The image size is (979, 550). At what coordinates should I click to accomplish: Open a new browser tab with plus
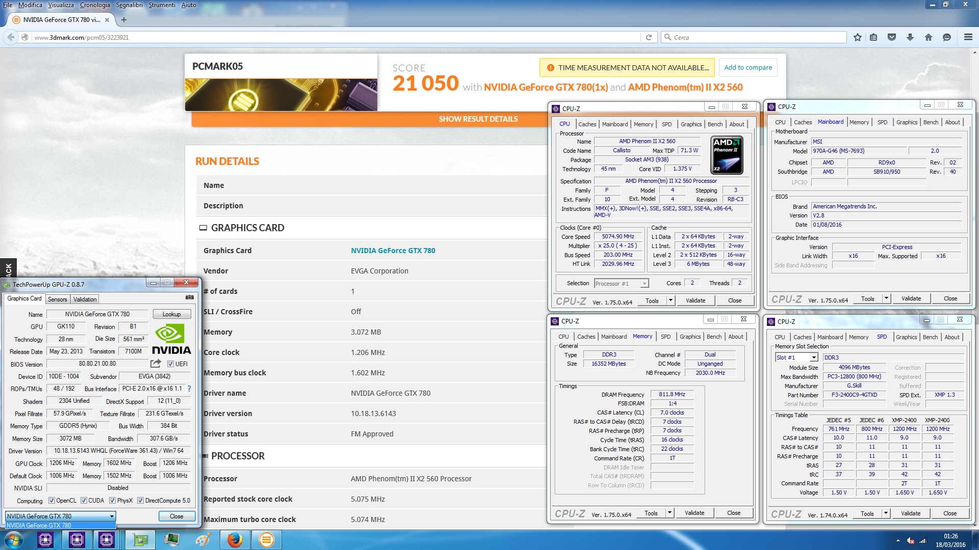(123, 20)
